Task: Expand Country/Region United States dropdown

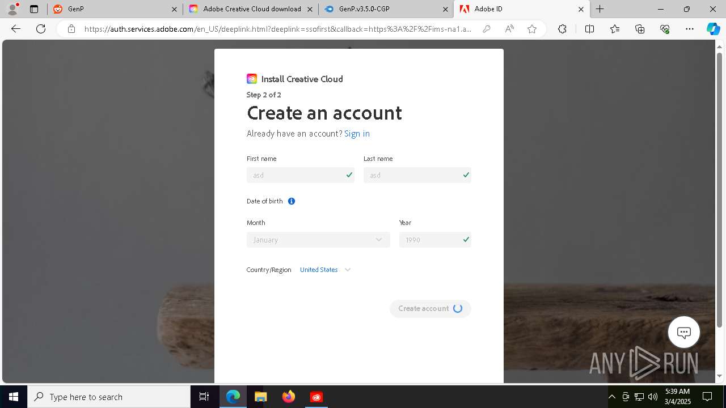Action: point(325,270)
